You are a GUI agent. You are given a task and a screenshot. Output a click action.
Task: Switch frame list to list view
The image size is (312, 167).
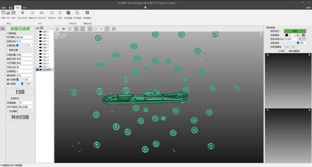click(42, 28)
